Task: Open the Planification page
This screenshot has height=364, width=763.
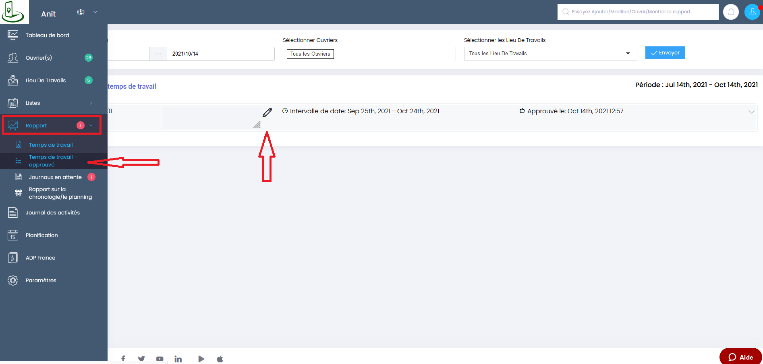Action: tap(41, 235)
